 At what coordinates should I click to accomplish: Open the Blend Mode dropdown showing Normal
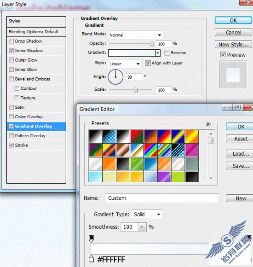click(x=135, y=35)
